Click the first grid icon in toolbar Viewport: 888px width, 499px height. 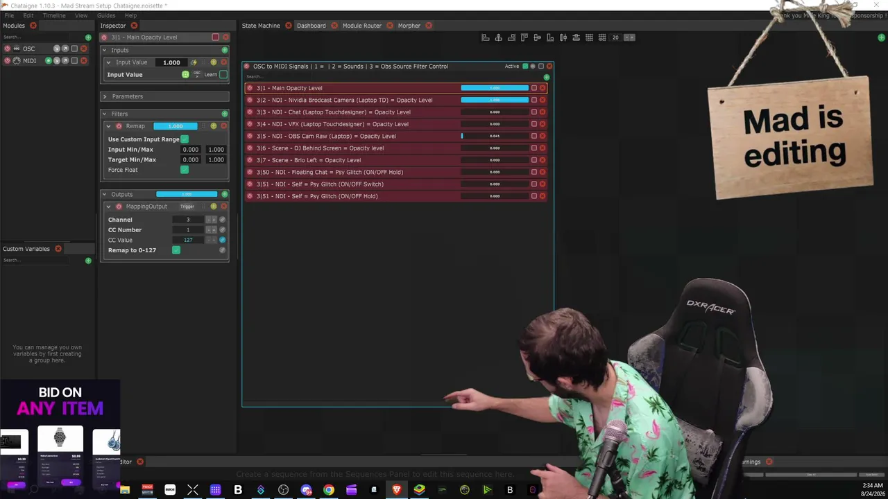click(x=589, y=37)
